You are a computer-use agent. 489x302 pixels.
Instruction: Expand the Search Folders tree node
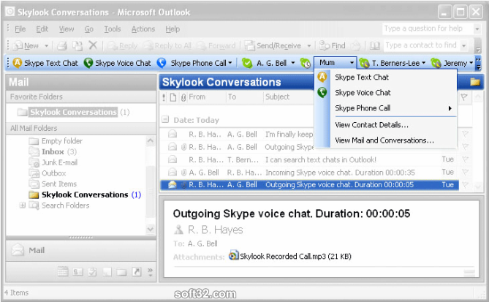coord(22,205)
